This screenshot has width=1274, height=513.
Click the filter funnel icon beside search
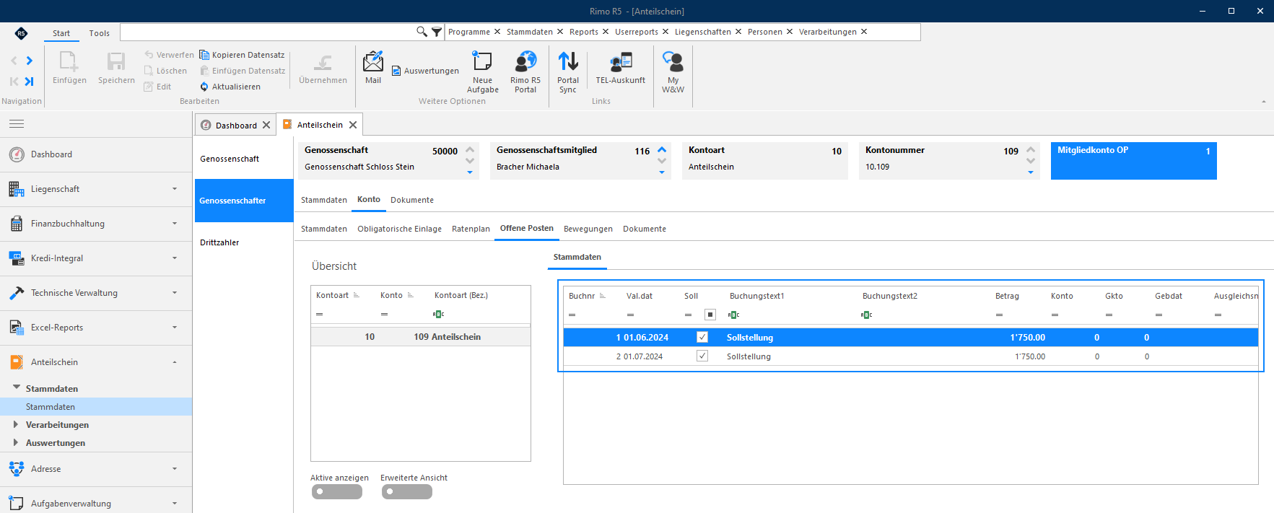click(x=437, y=32)
